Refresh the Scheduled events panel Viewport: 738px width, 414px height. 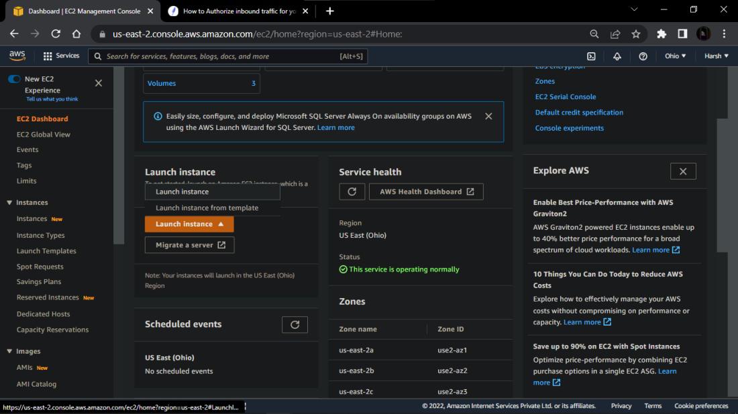click(x=295, y=325)
